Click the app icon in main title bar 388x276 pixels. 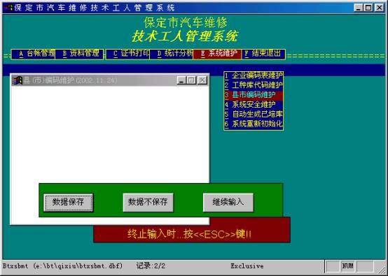tap(8, 8)
